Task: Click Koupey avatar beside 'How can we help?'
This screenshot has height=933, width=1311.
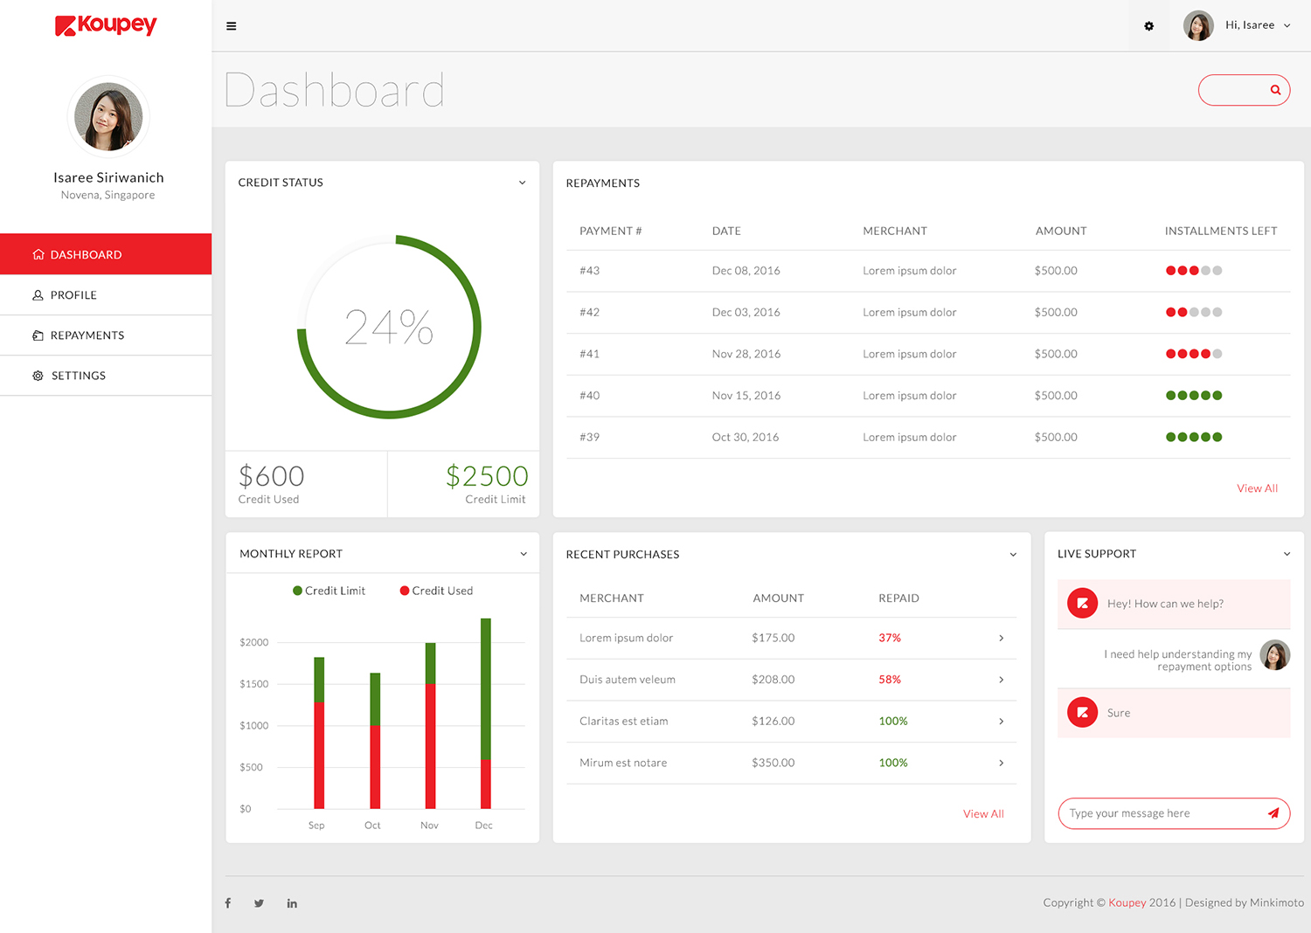Action: click(1082, 604)
